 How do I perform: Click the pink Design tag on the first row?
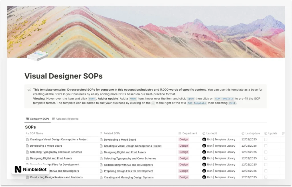[184, 139]
